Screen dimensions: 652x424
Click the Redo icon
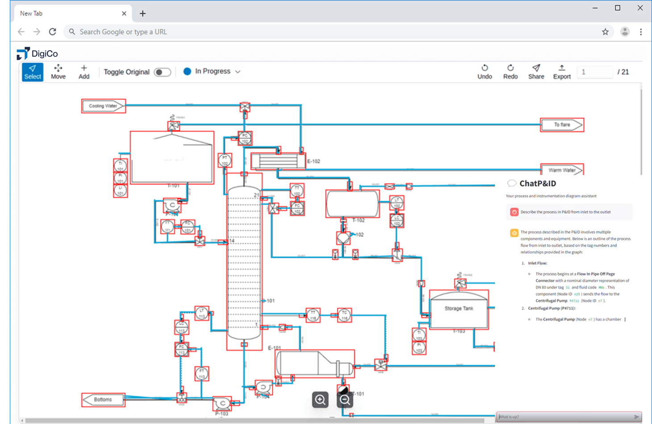tap(510, 68)
